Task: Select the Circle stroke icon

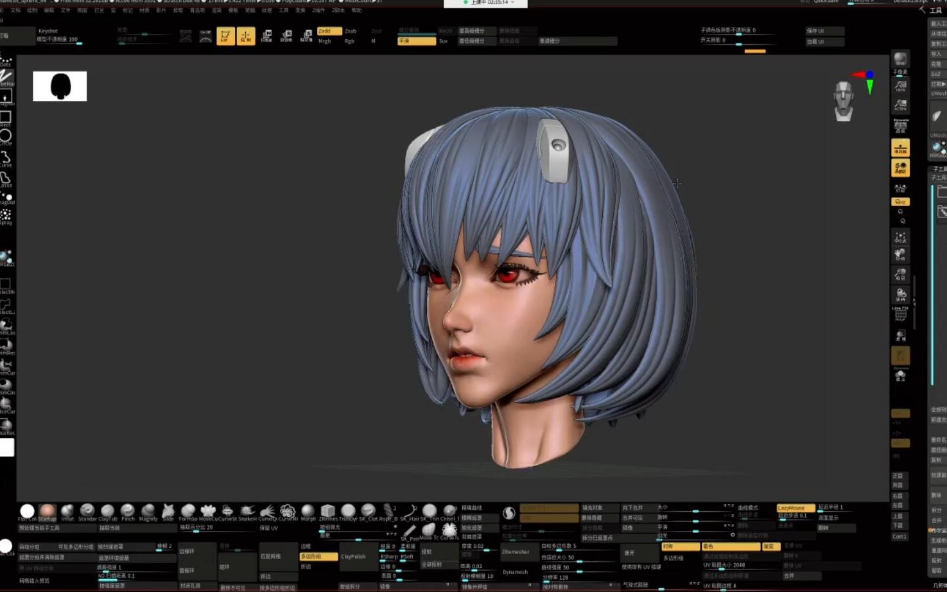Action: (6, 137)
